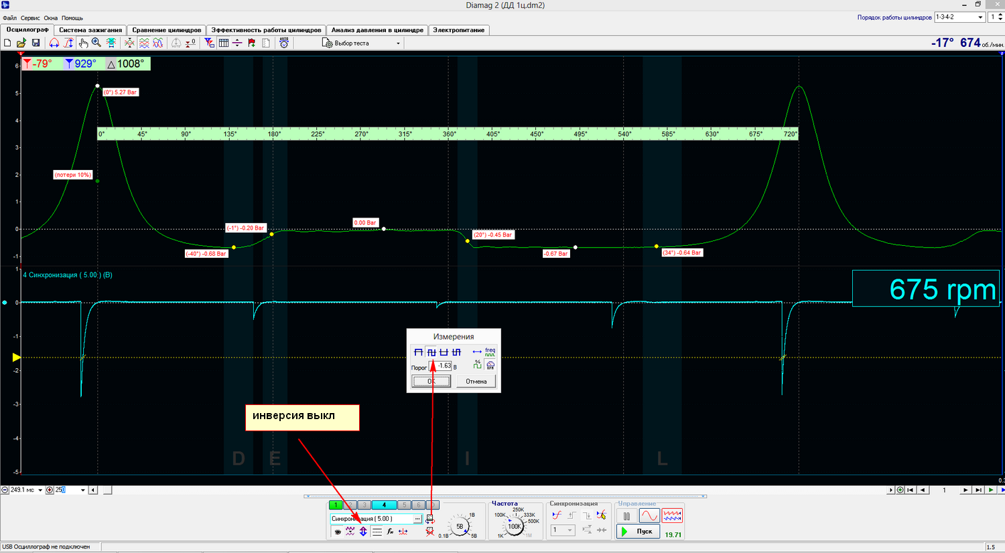Switch to 'Сравнение цилиндров' tab
Screen dimensions: 1005x553
(166, 30)
